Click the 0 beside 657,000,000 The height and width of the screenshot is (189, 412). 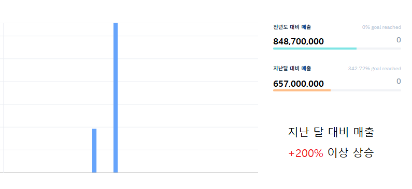(399, 82)
